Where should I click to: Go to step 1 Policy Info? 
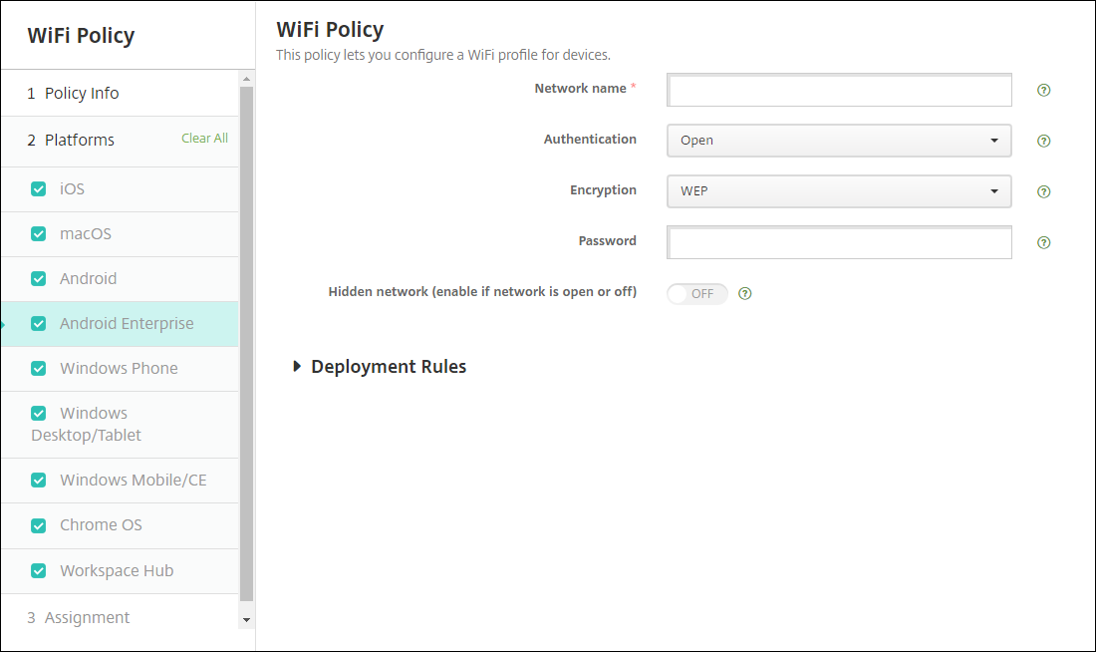click(x=120, y=93)
